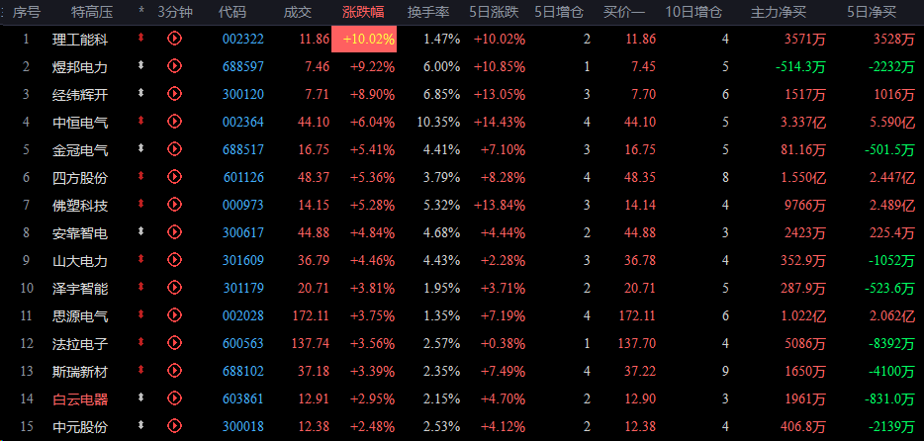The width and height of the screenshot is (924, 441).
Task: Open the 3-minute chart icon for 中恒电气
Action: 174,122
